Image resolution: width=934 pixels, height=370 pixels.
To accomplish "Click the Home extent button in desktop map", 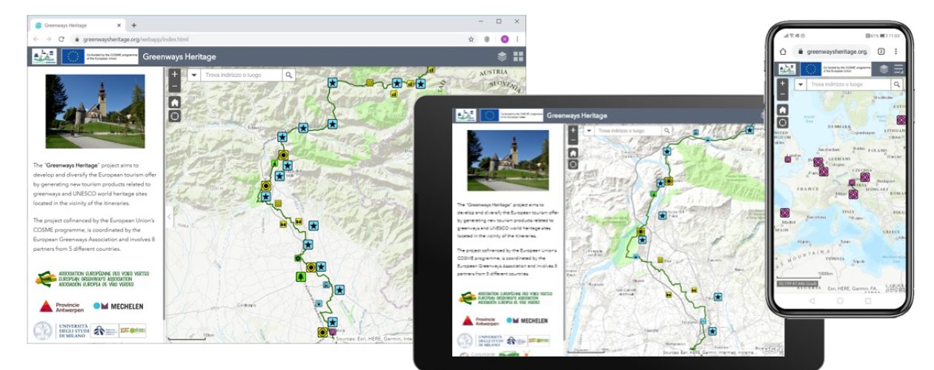I will click(x=174, y=102).
